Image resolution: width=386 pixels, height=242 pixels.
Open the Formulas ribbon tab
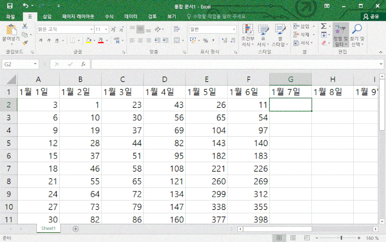(x=109, y=17)
